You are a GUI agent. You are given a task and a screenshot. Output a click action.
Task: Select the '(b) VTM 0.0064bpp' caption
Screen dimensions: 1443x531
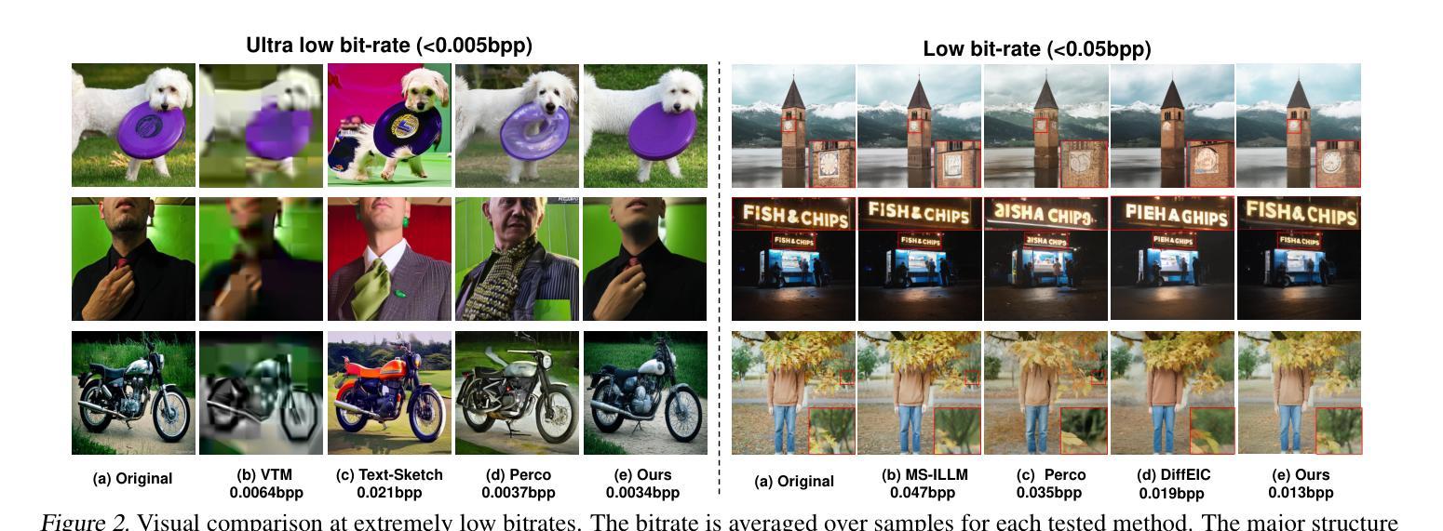[262, 484]
